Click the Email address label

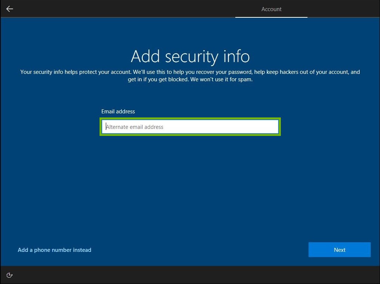coord(118,112)
